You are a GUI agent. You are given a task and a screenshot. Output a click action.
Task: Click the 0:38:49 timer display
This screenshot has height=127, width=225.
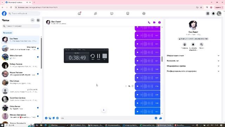(x=77, y=58)
